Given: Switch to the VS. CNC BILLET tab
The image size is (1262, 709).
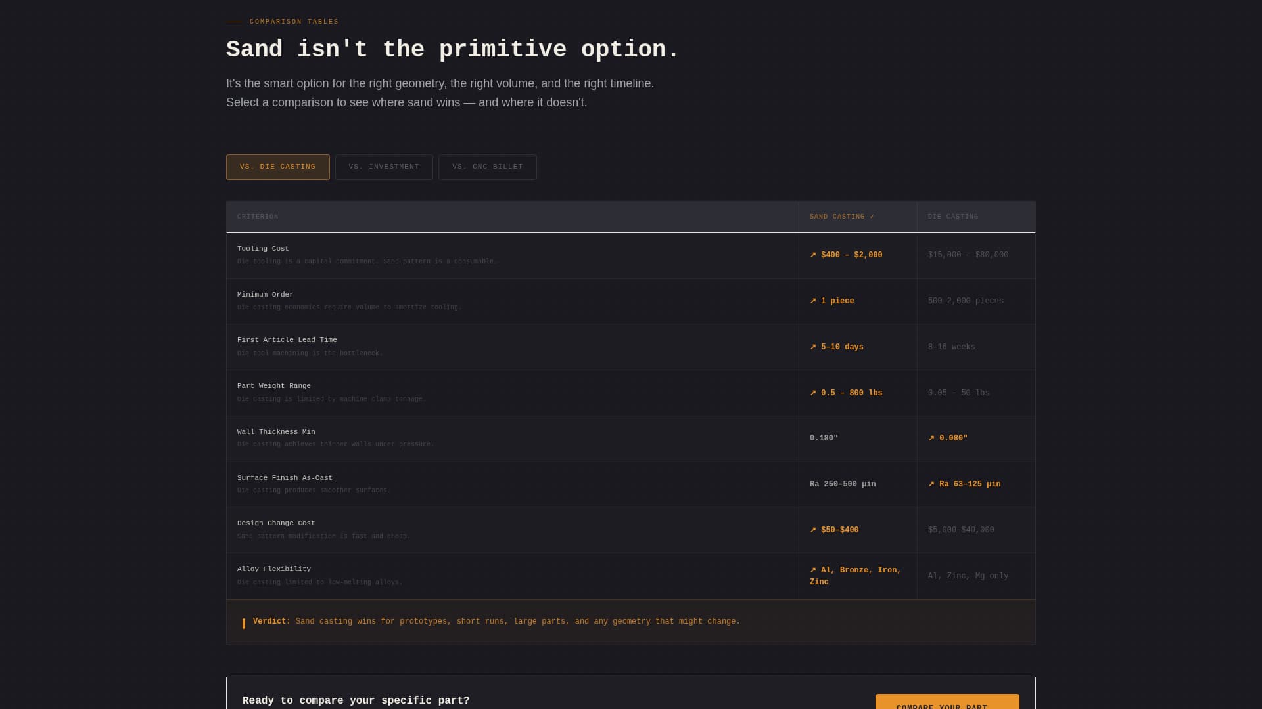Looking at the screenshot, I should [487, 167].
